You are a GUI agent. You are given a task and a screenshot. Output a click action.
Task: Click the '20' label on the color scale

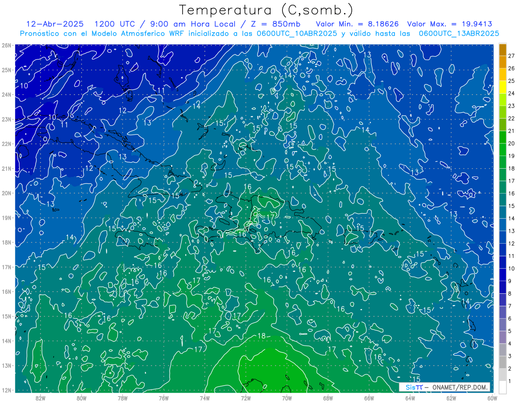pos(511,143)
